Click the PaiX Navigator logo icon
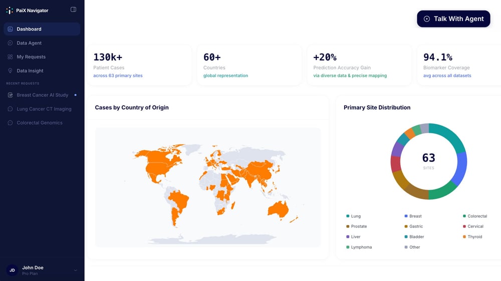501x281 pixels. 10,10
